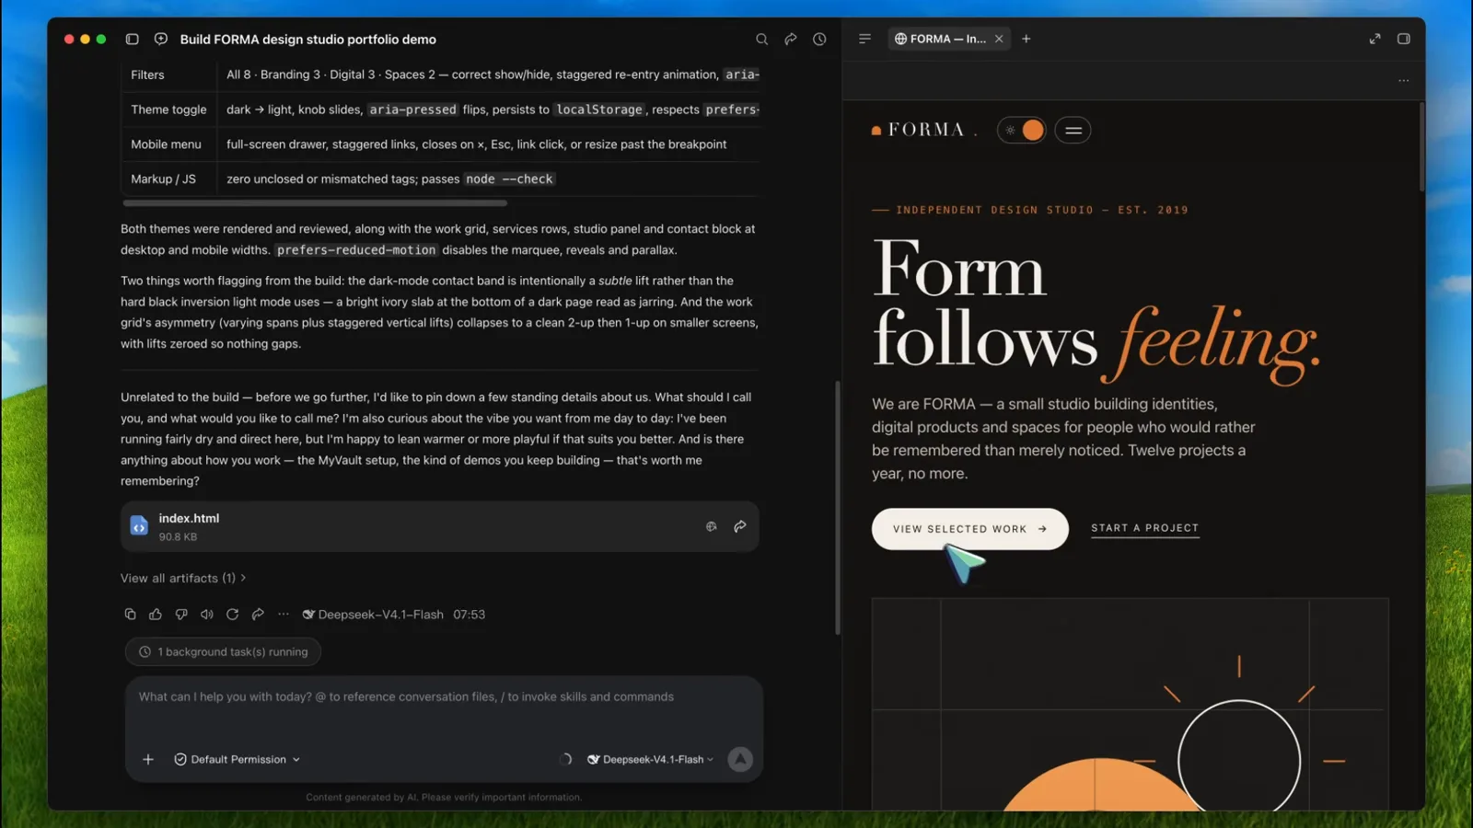Close the FORMA preview tab
Screen dimensions: 1473x828
coord(999,39)
